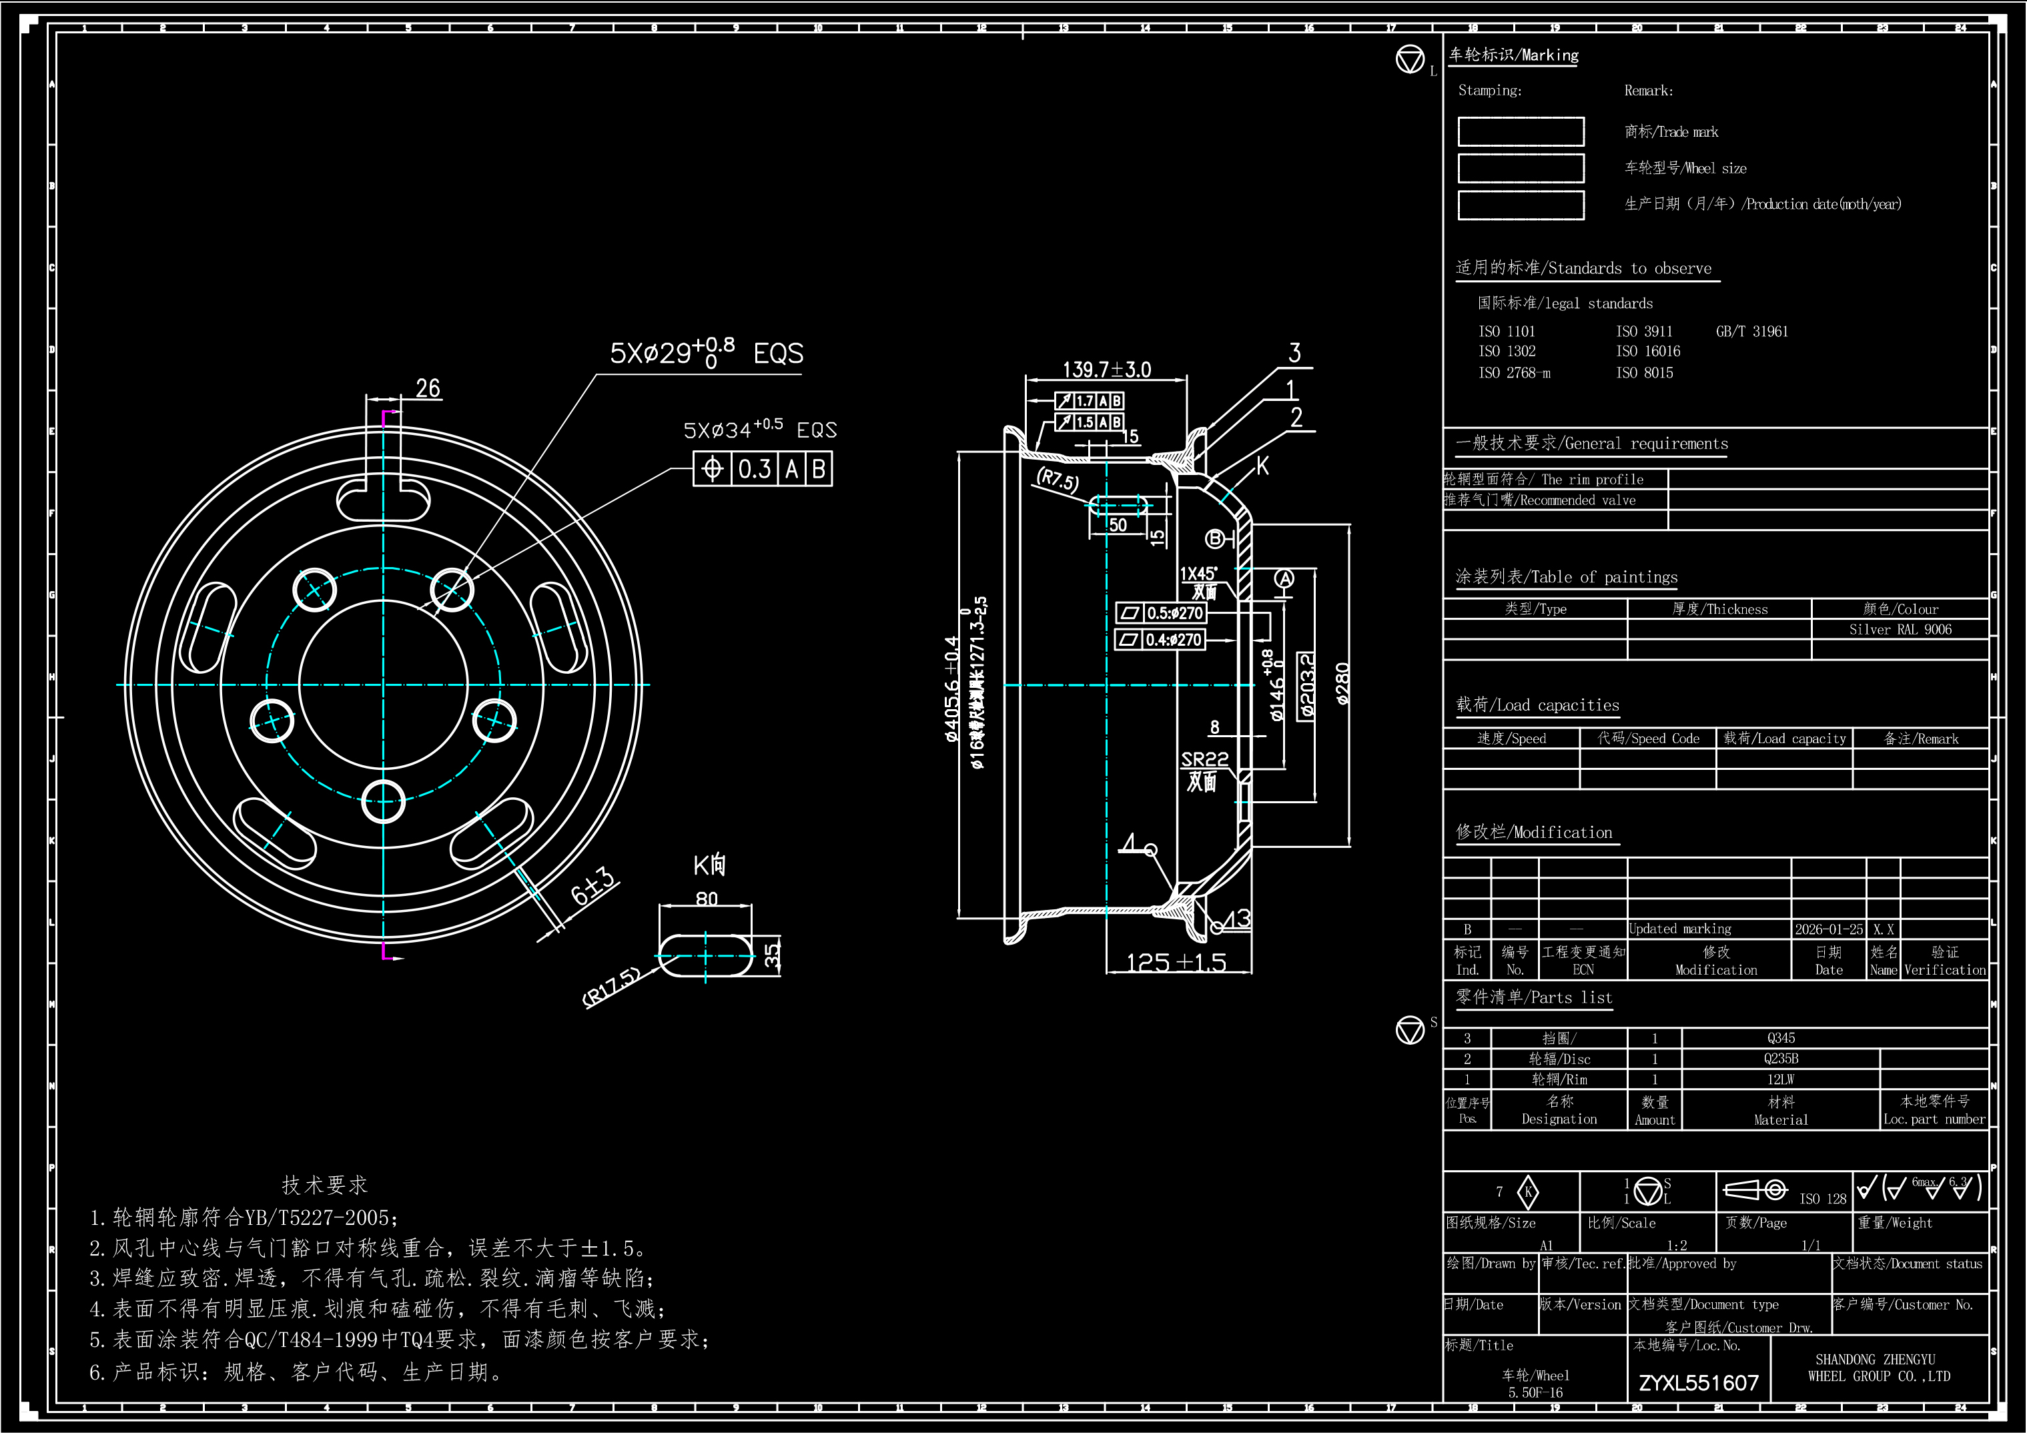Click the datum B circle marker on section view
This screenshot has width=2027, height=1433.
click(1215, 538)
